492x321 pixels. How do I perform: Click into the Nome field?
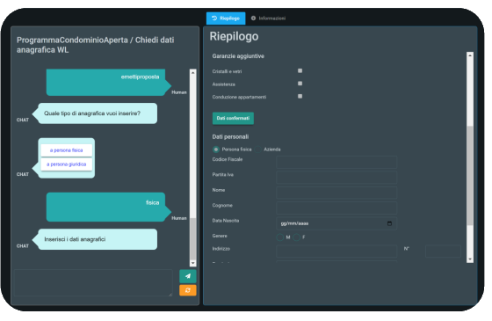tap(336, 193)
